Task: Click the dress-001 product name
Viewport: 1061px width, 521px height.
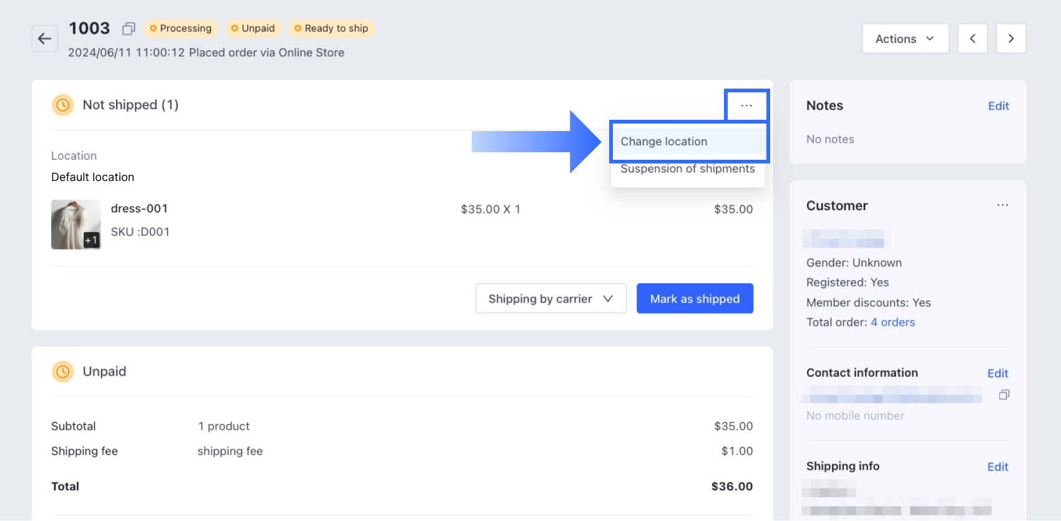Action: pos(139,208)
